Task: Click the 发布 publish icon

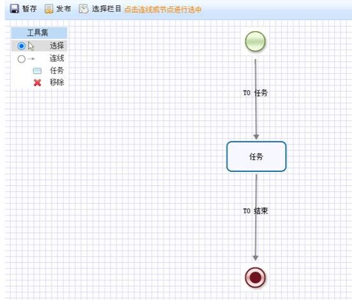Action: click(x=48, y=9)
